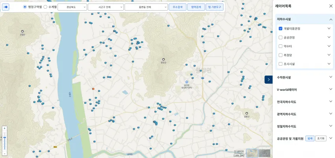This screenshot has height=158, width=335.
Task: Zoom in with the plus button
Action: coord(4,129)
